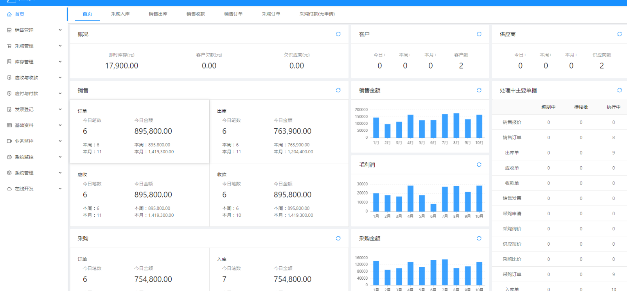Click the 发票登记 sidebar icon
The height and width of the screenshot is (291, 627).
9,110
